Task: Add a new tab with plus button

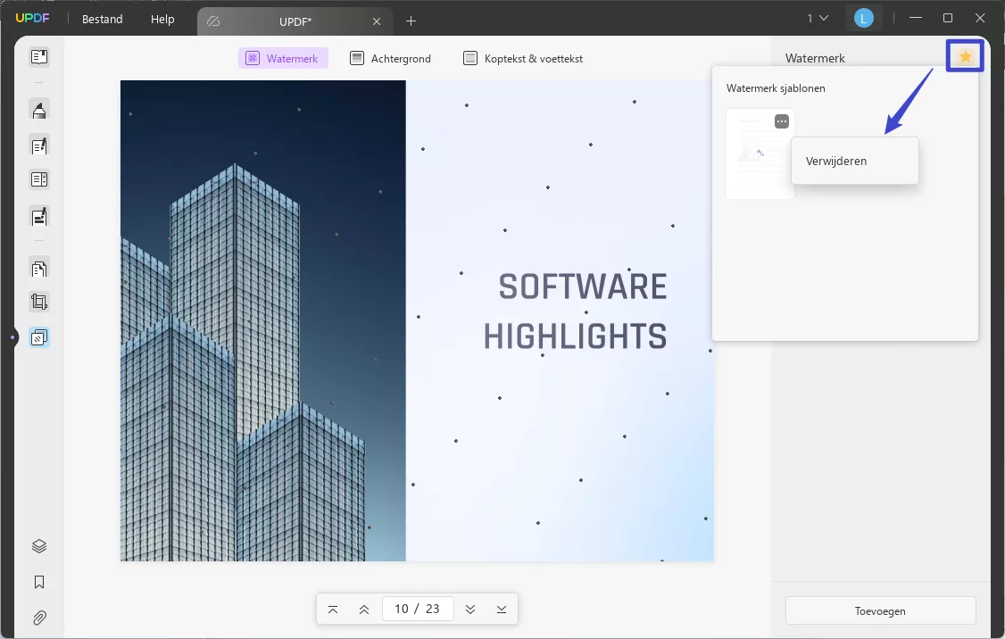Action: 411,21
